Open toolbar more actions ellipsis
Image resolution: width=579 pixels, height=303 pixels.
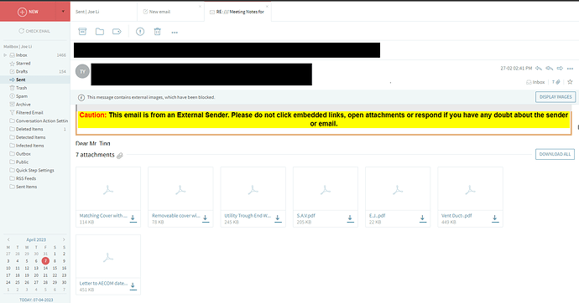pyautogui.click(x=175, y=33)
